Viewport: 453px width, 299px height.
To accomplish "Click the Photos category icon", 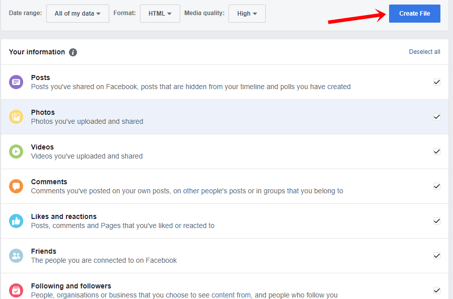I will (x=16, y=117).
